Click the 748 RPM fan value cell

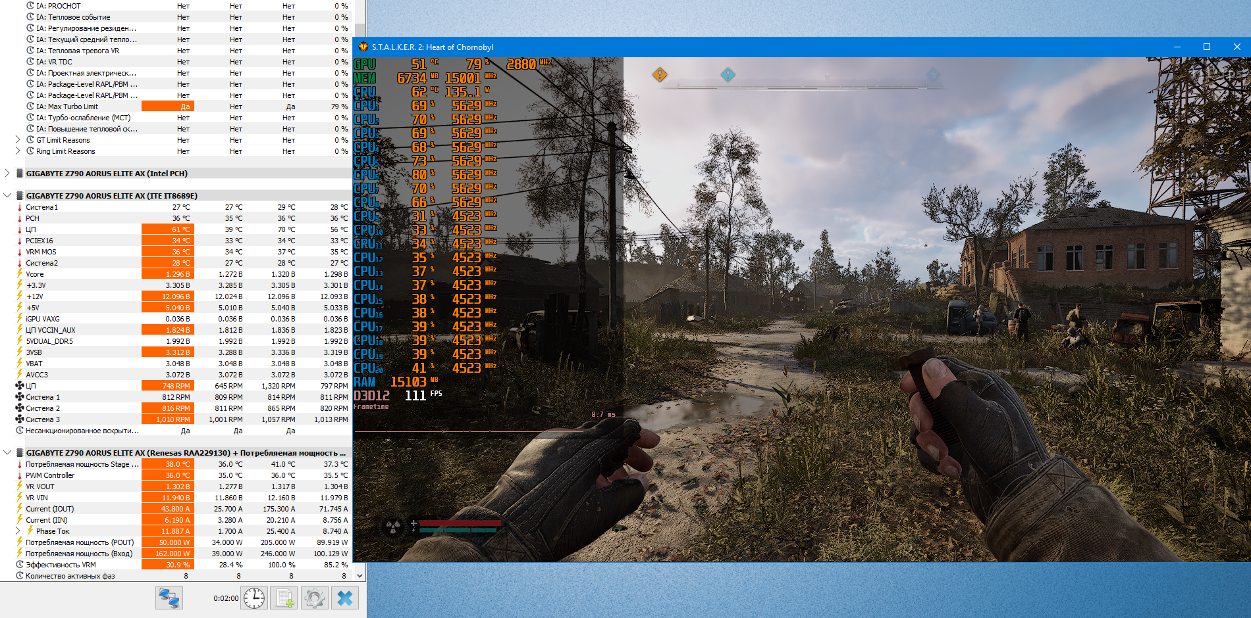click(168, 386)
